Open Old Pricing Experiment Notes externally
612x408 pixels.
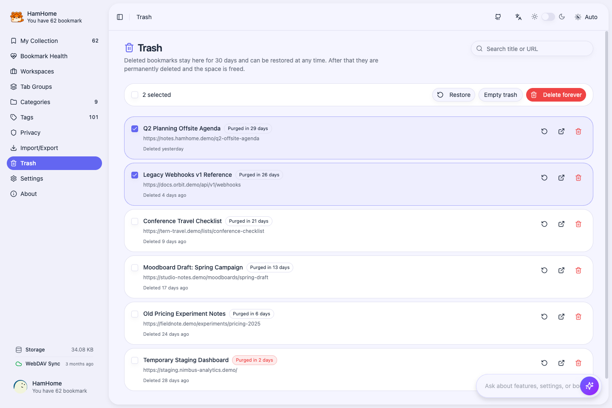tap(561, 317)
